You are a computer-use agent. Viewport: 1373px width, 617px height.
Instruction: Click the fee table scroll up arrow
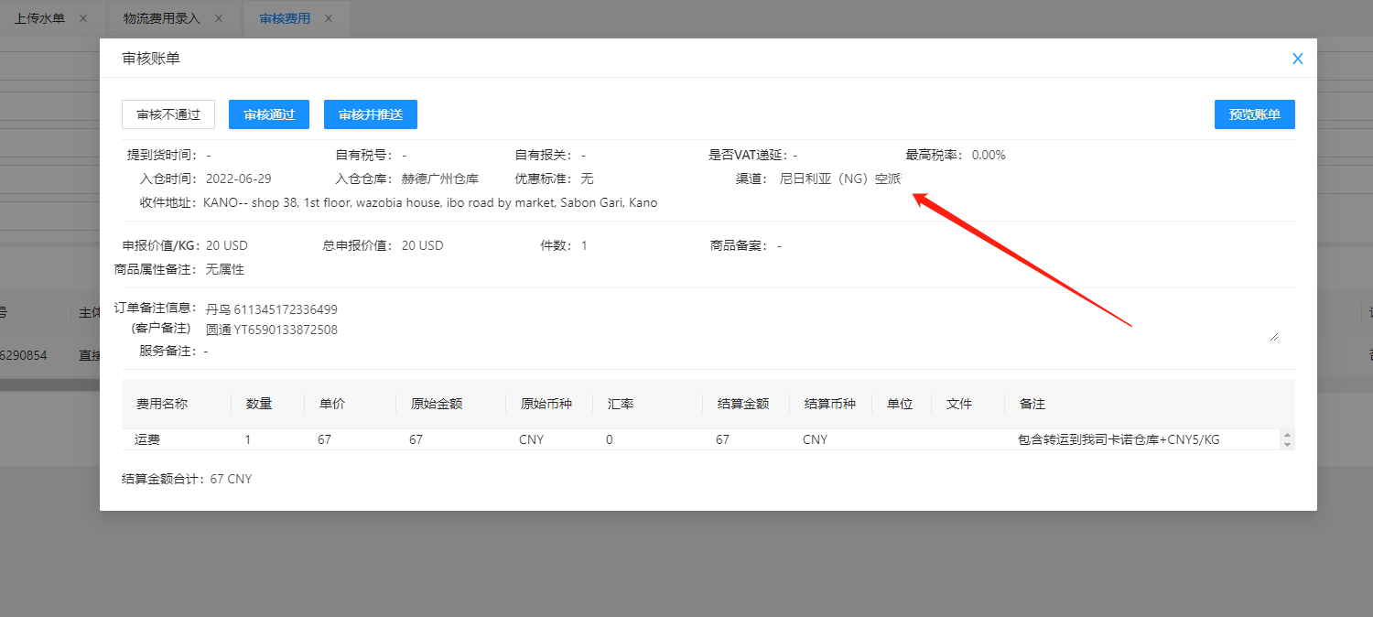(1287, 435)
